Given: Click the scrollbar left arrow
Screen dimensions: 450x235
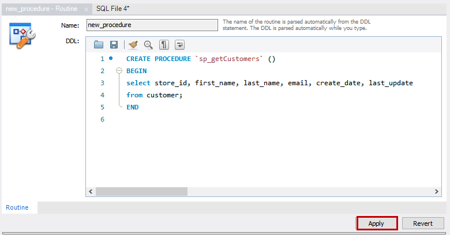Looking at the screenshot, I should 91,191.
